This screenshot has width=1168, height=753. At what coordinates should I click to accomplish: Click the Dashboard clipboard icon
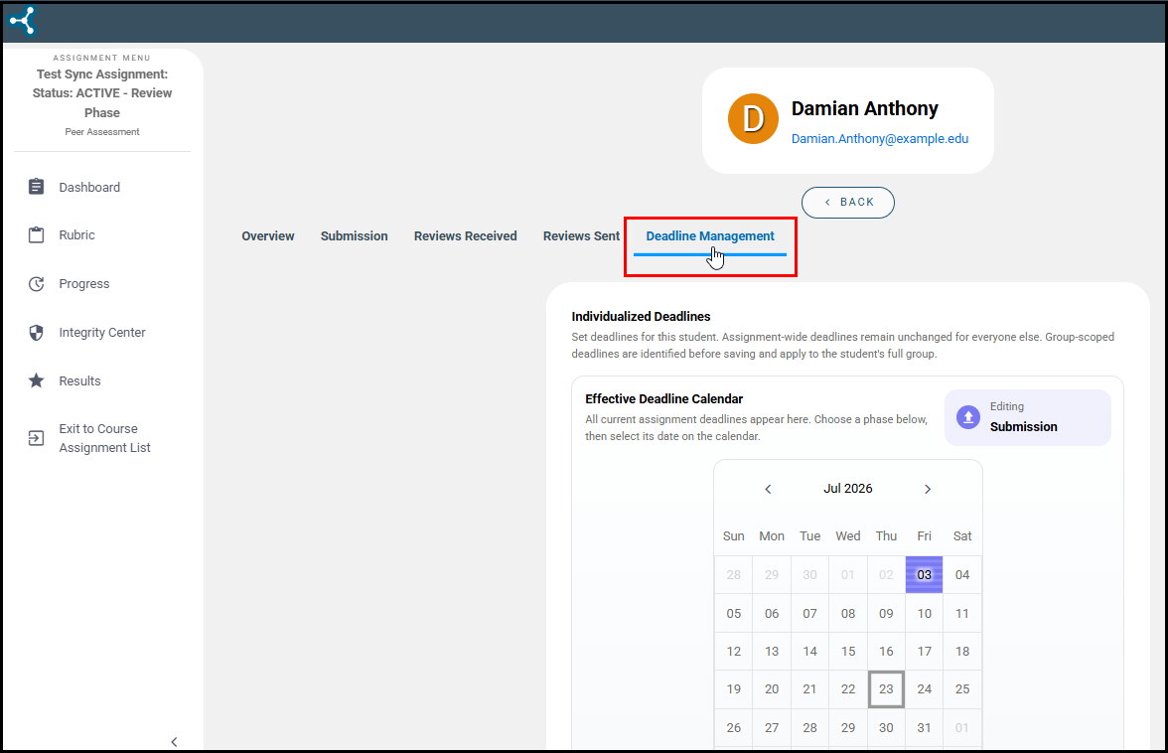(x=36, y=186)
